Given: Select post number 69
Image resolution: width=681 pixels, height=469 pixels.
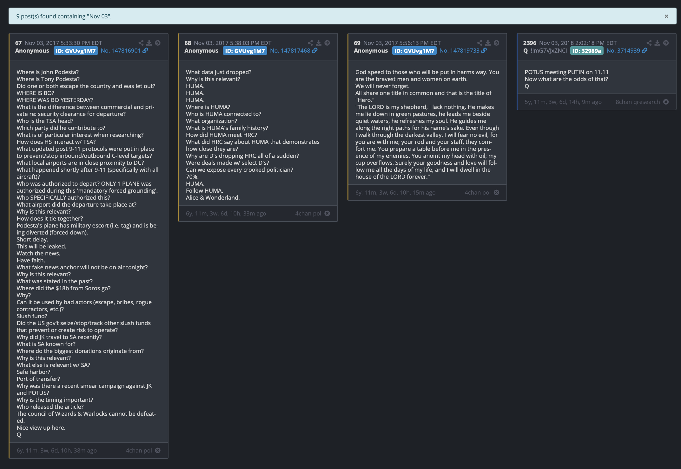Looking at the screenshot, I should (357, 43).
